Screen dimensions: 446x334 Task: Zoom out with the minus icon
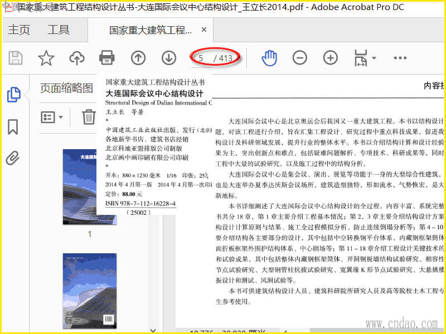(x=300, y=58)
